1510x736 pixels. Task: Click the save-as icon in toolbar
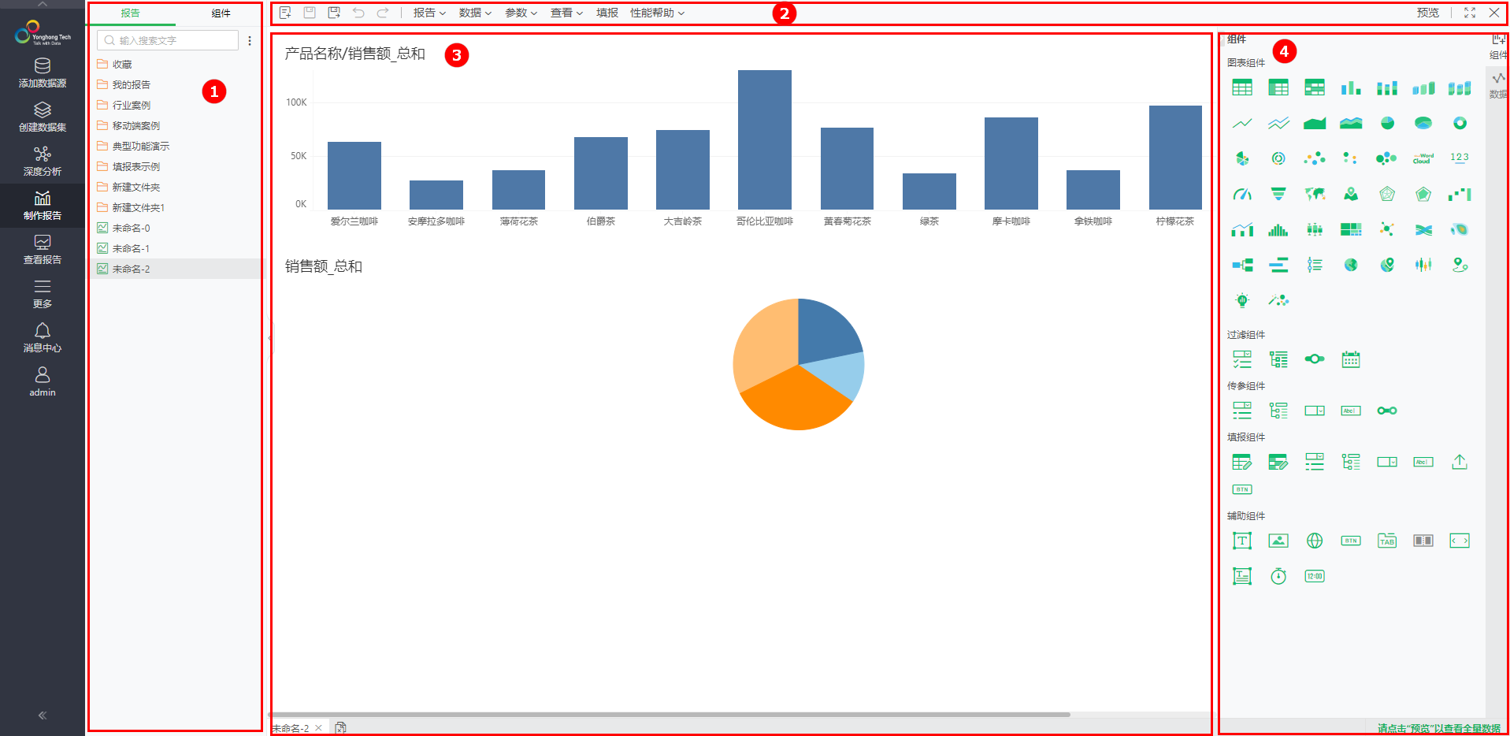click(x=334, y=13)
